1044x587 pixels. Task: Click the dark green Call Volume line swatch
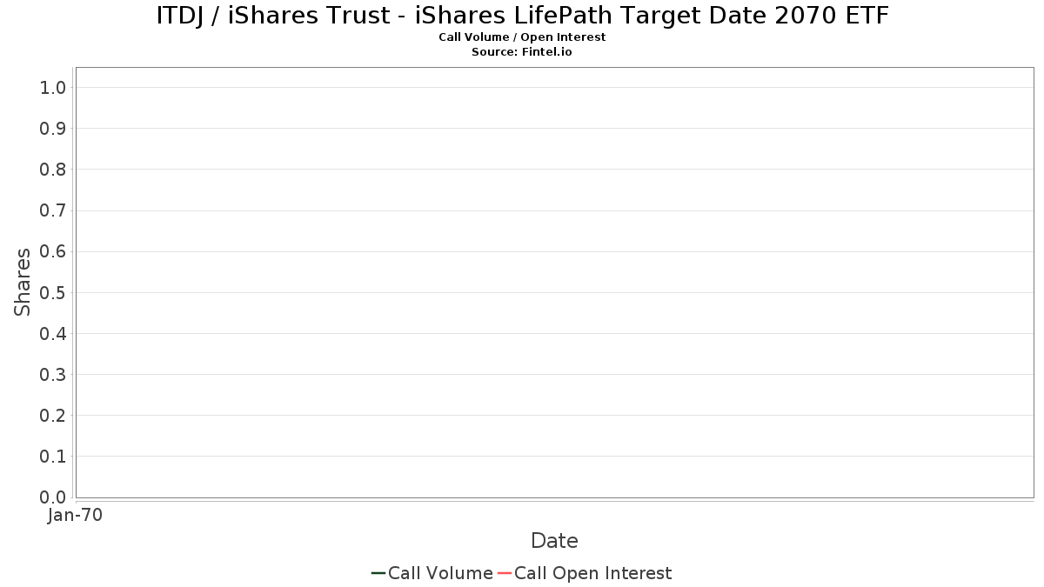pyautogui.click(x=378, y=573)
